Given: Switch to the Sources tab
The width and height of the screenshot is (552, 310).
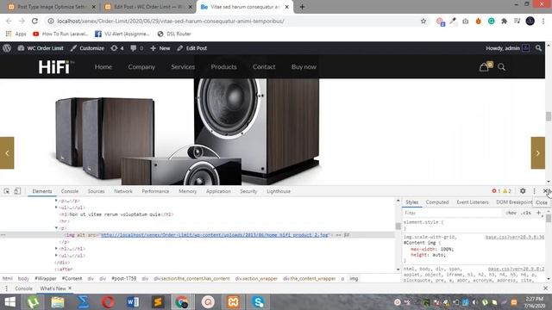Looking at the screenshot, I should point(96,191).
